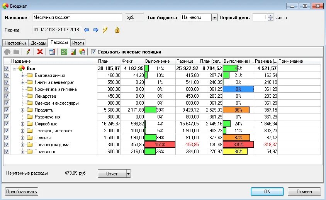Uncheck the Служебные row checkbox

(x=7, y=123)
